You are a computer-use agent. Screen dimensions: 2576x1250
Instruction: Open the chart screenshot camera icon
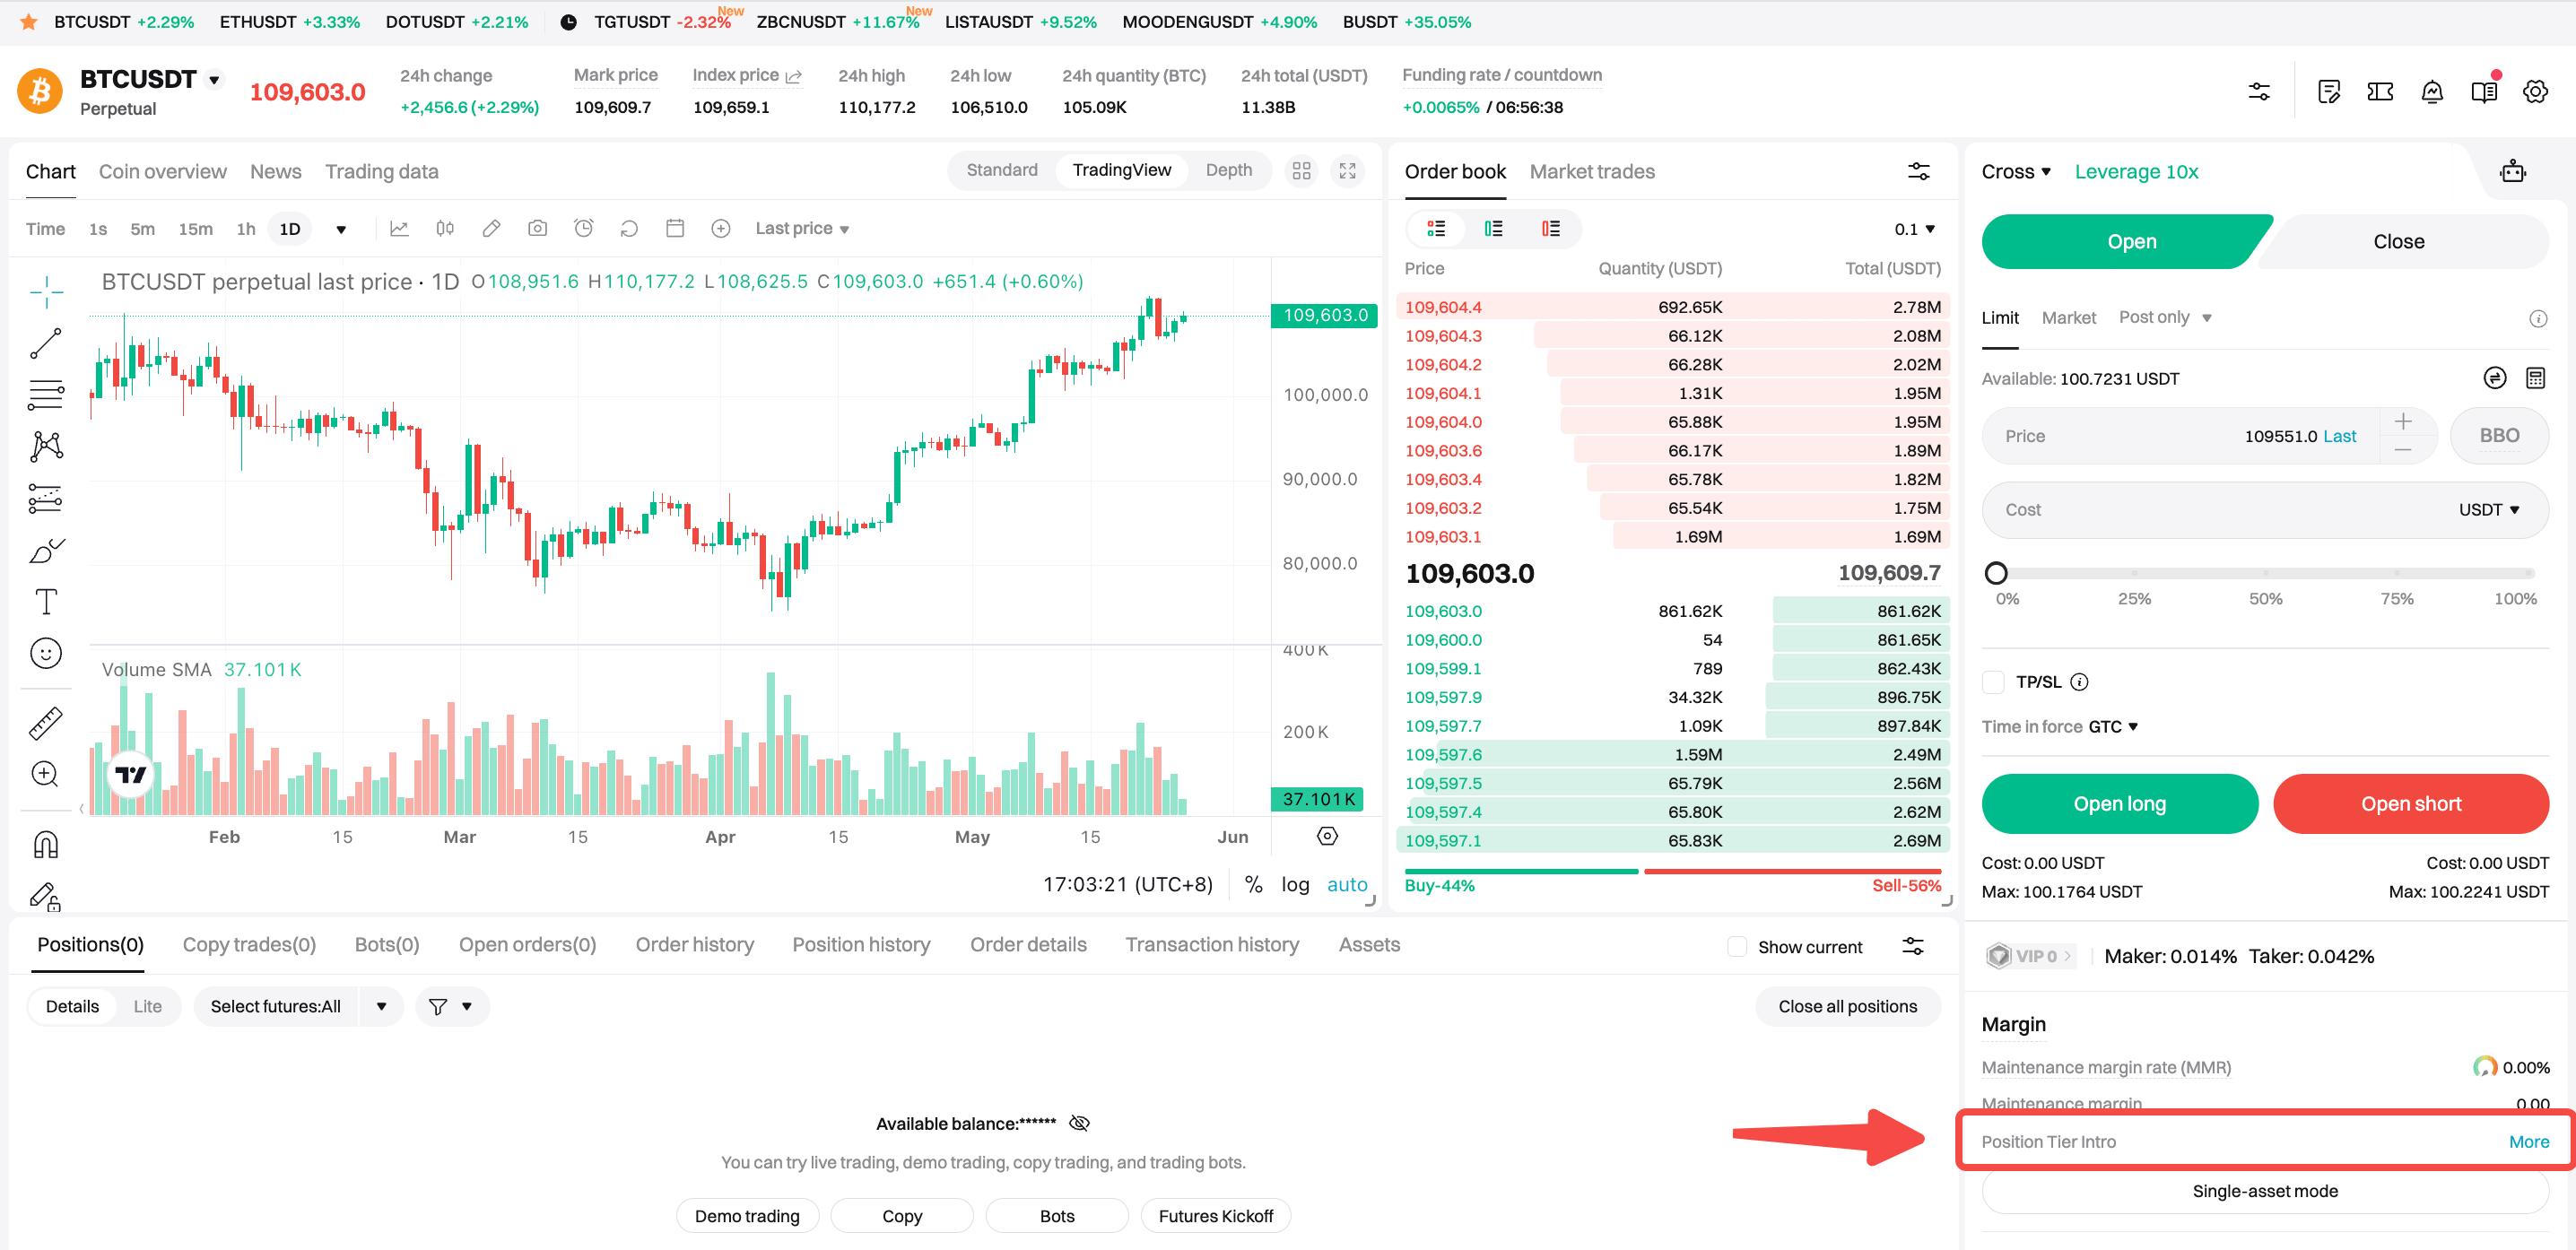[537, 228]
